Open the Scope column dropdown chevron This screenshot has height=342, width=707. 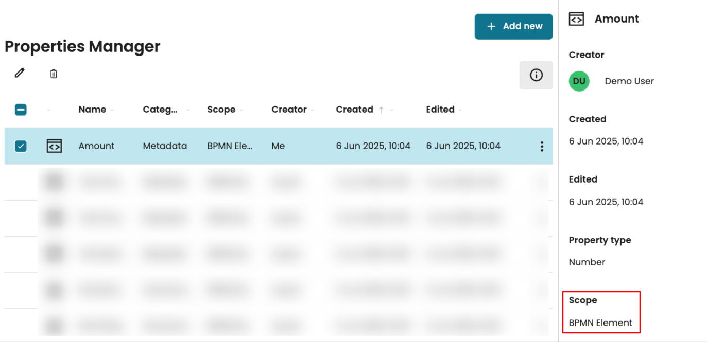(242, 110)
